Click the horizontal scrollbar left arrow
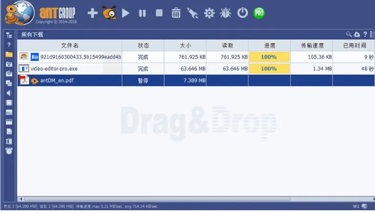The height and width of the screenshot is (213, 375). coord(21,199)
